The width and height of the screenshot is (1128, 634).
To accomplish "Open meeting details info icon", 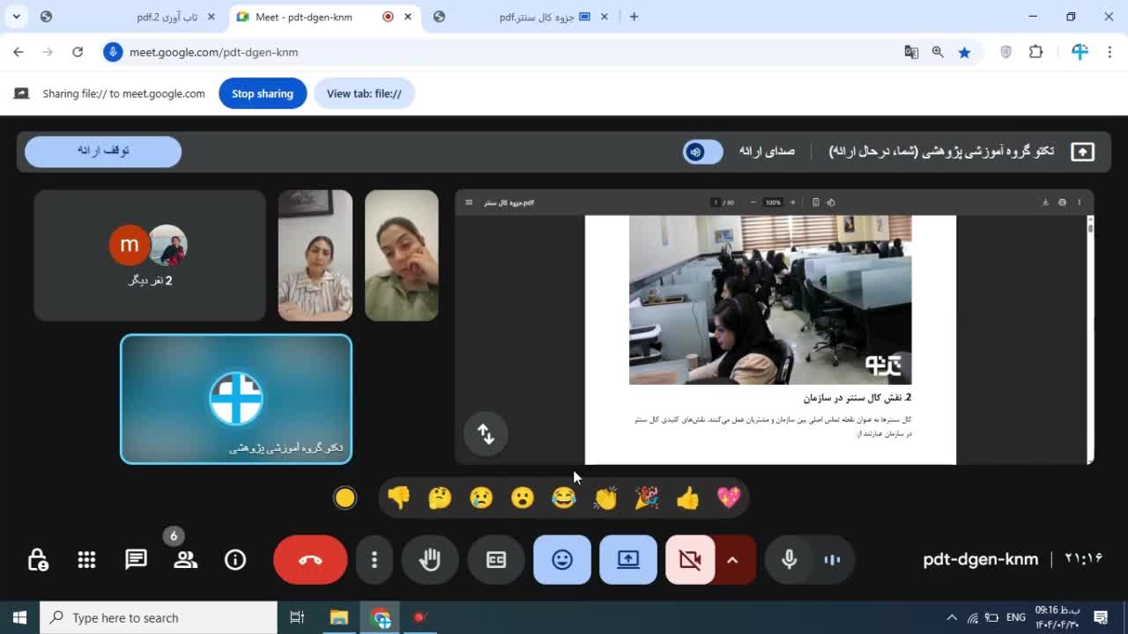I will (x=235, y=560).
